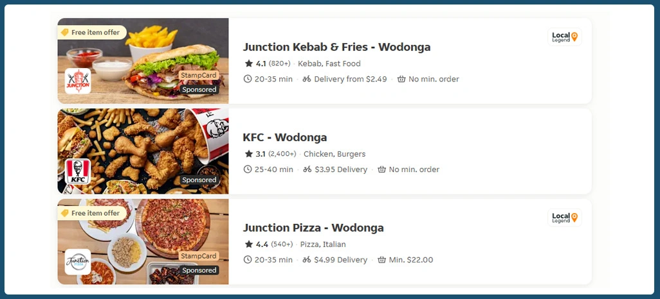Click Sponsored label on KFC image

199,180
